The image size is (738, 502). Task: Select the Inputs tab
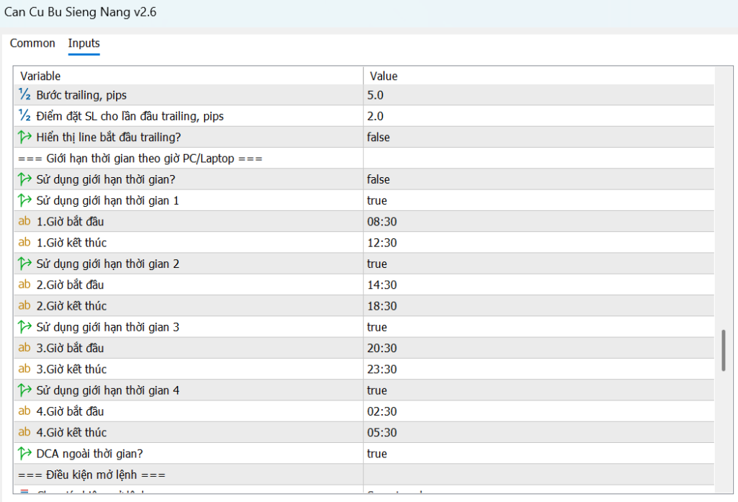pyautogui.click(x=84, y=43)
